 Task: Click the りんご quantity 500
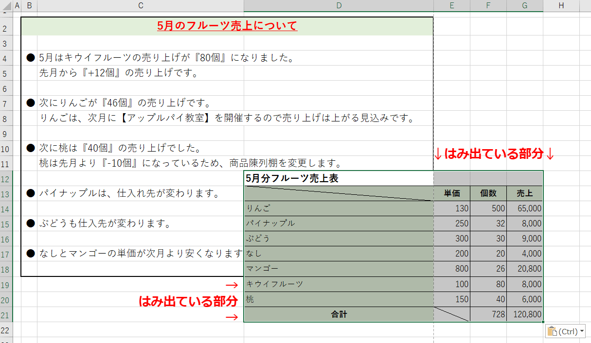pyautogui.click(x=488, y=208)
